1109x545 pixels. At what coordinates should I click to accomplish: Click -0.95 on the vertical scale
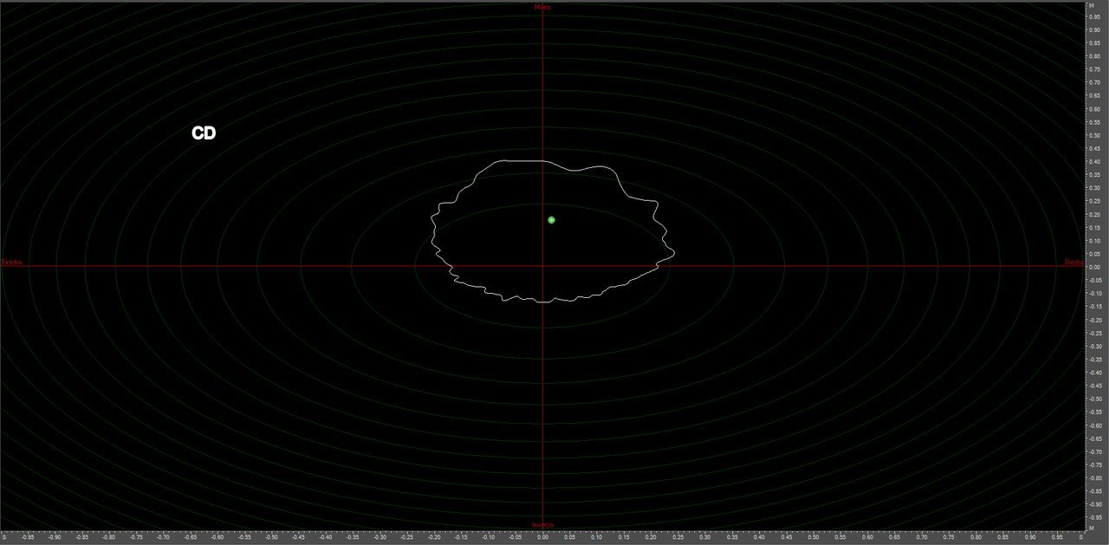click(x=1096, y=517)
